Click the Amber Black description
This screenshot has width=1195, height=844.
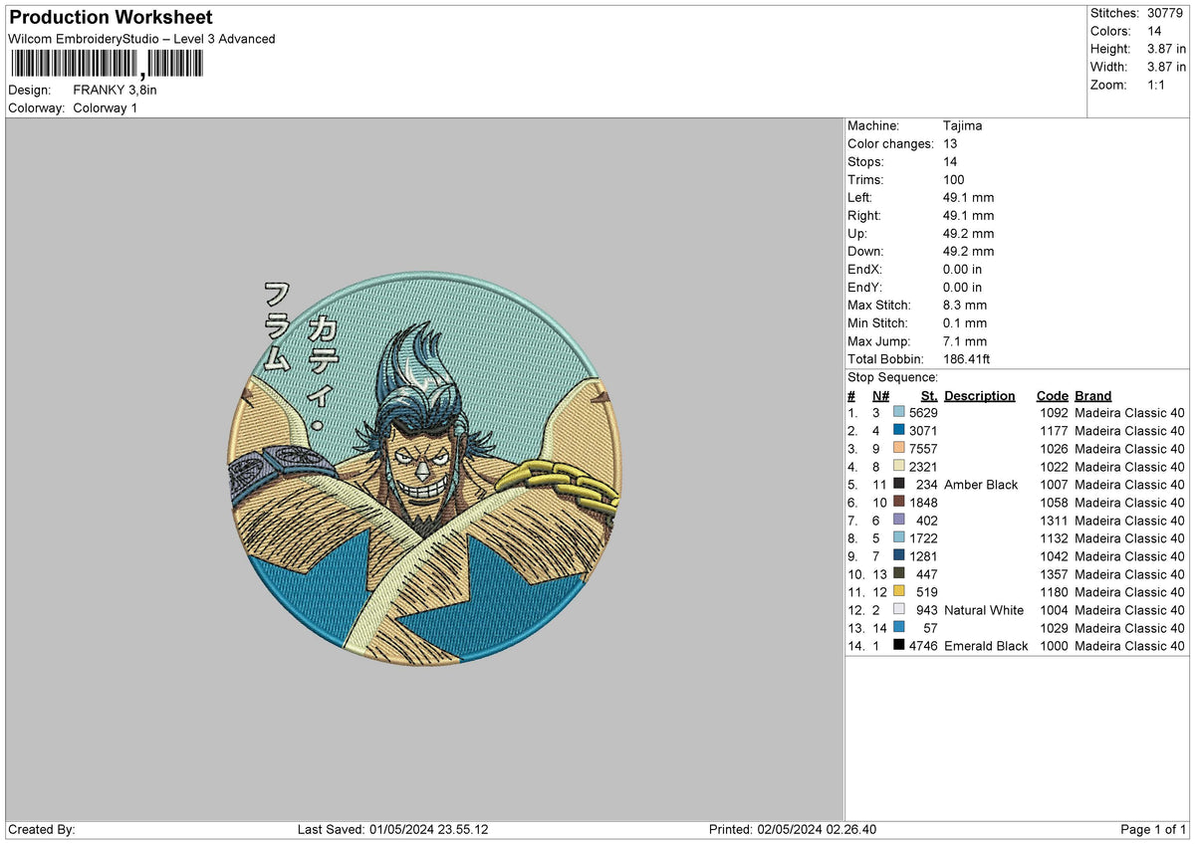click(981, 484)
